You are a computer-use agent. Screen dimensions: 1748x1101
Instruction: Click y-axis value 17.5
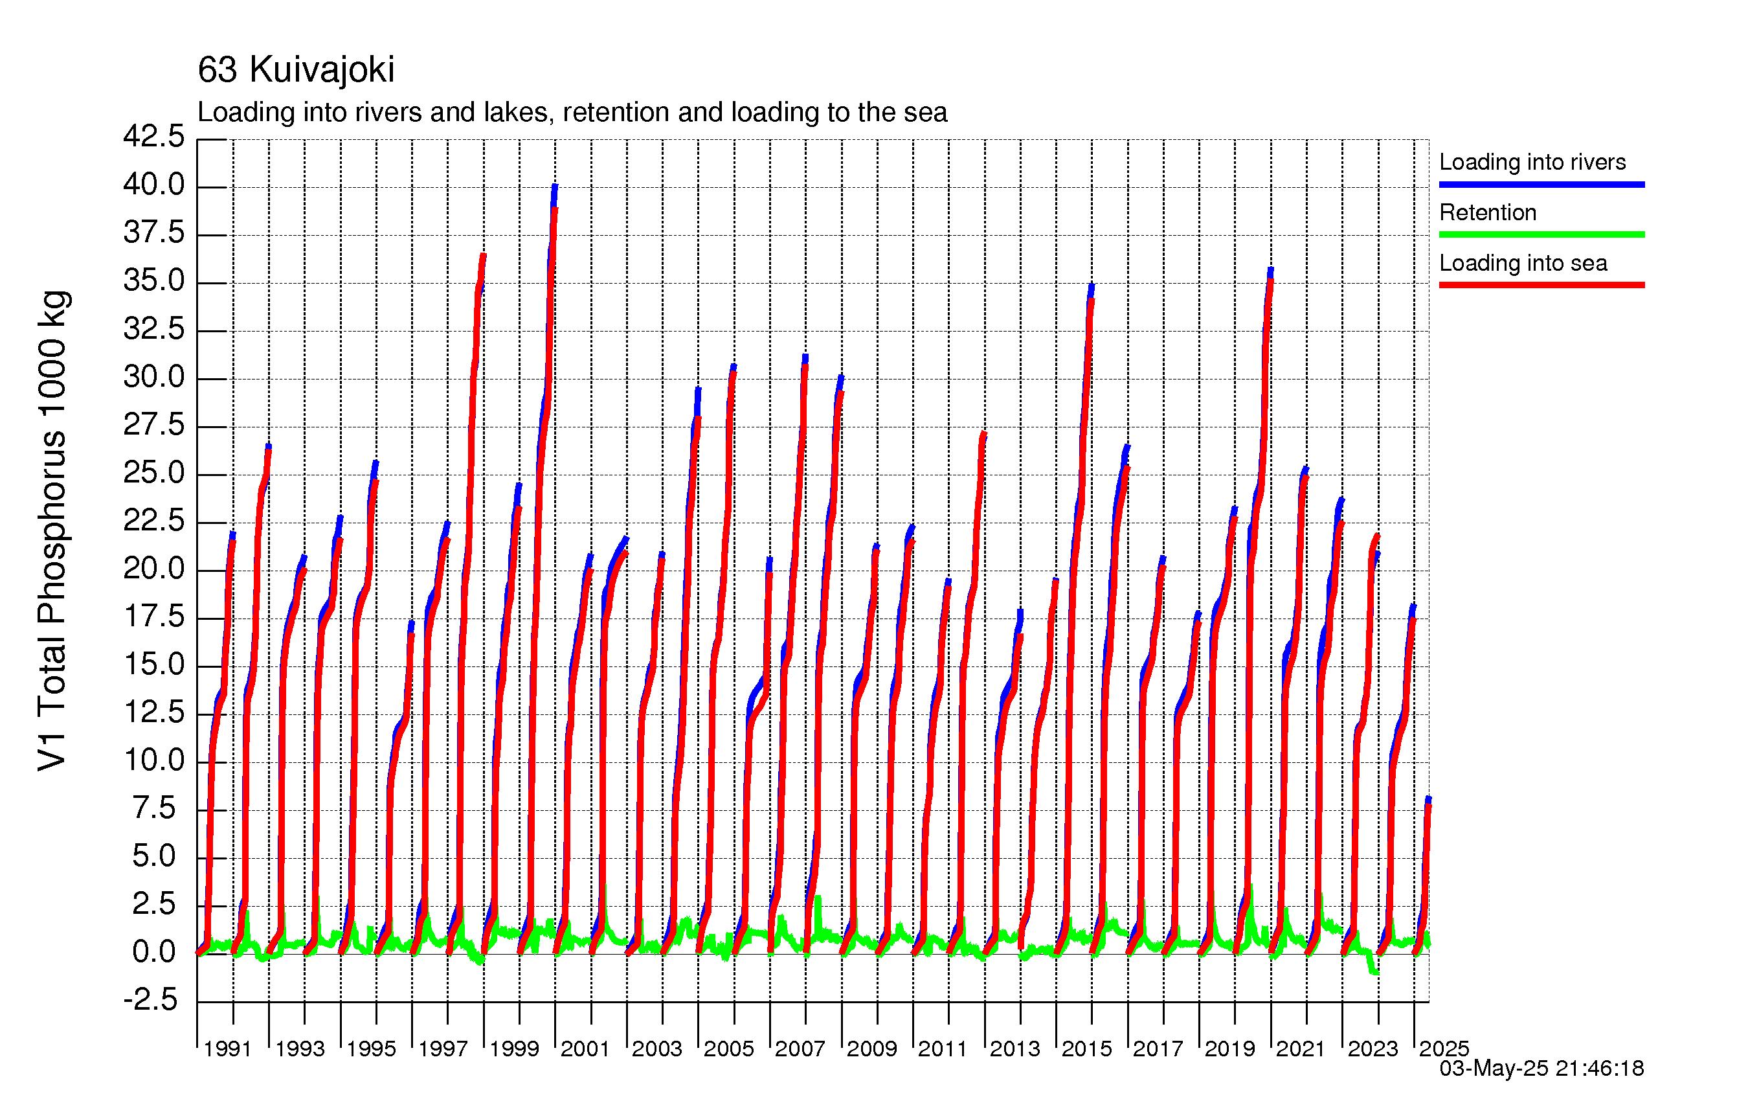click(154, 617)
